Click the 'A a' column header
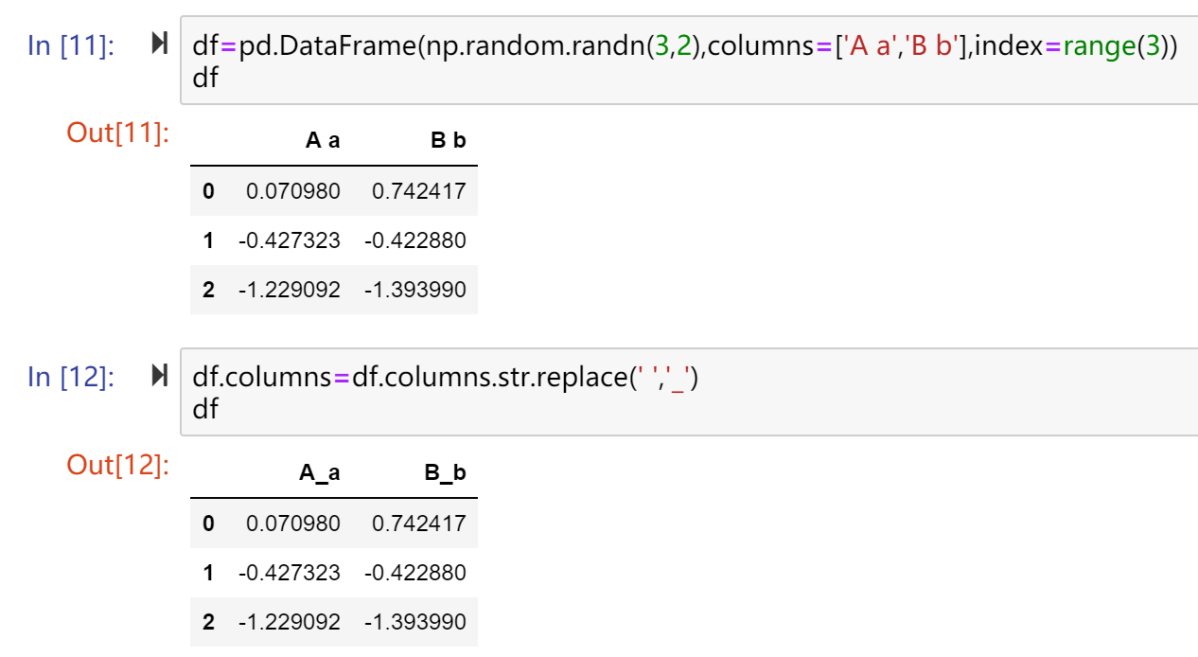 tap(323, 141)
